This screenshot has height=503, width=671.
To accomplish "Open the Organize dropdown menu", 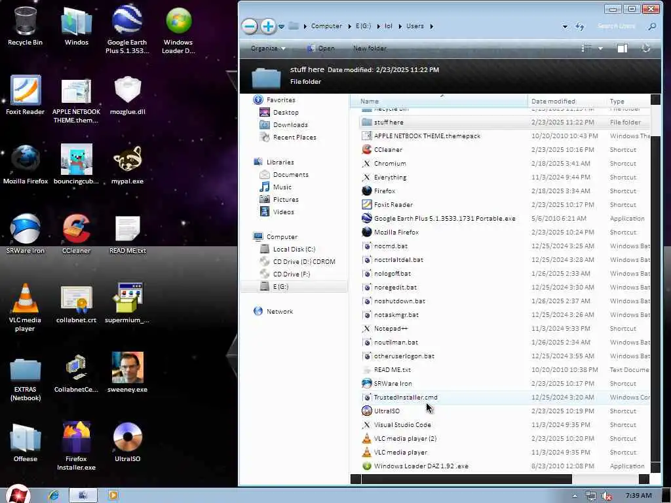I will point(268,48).
